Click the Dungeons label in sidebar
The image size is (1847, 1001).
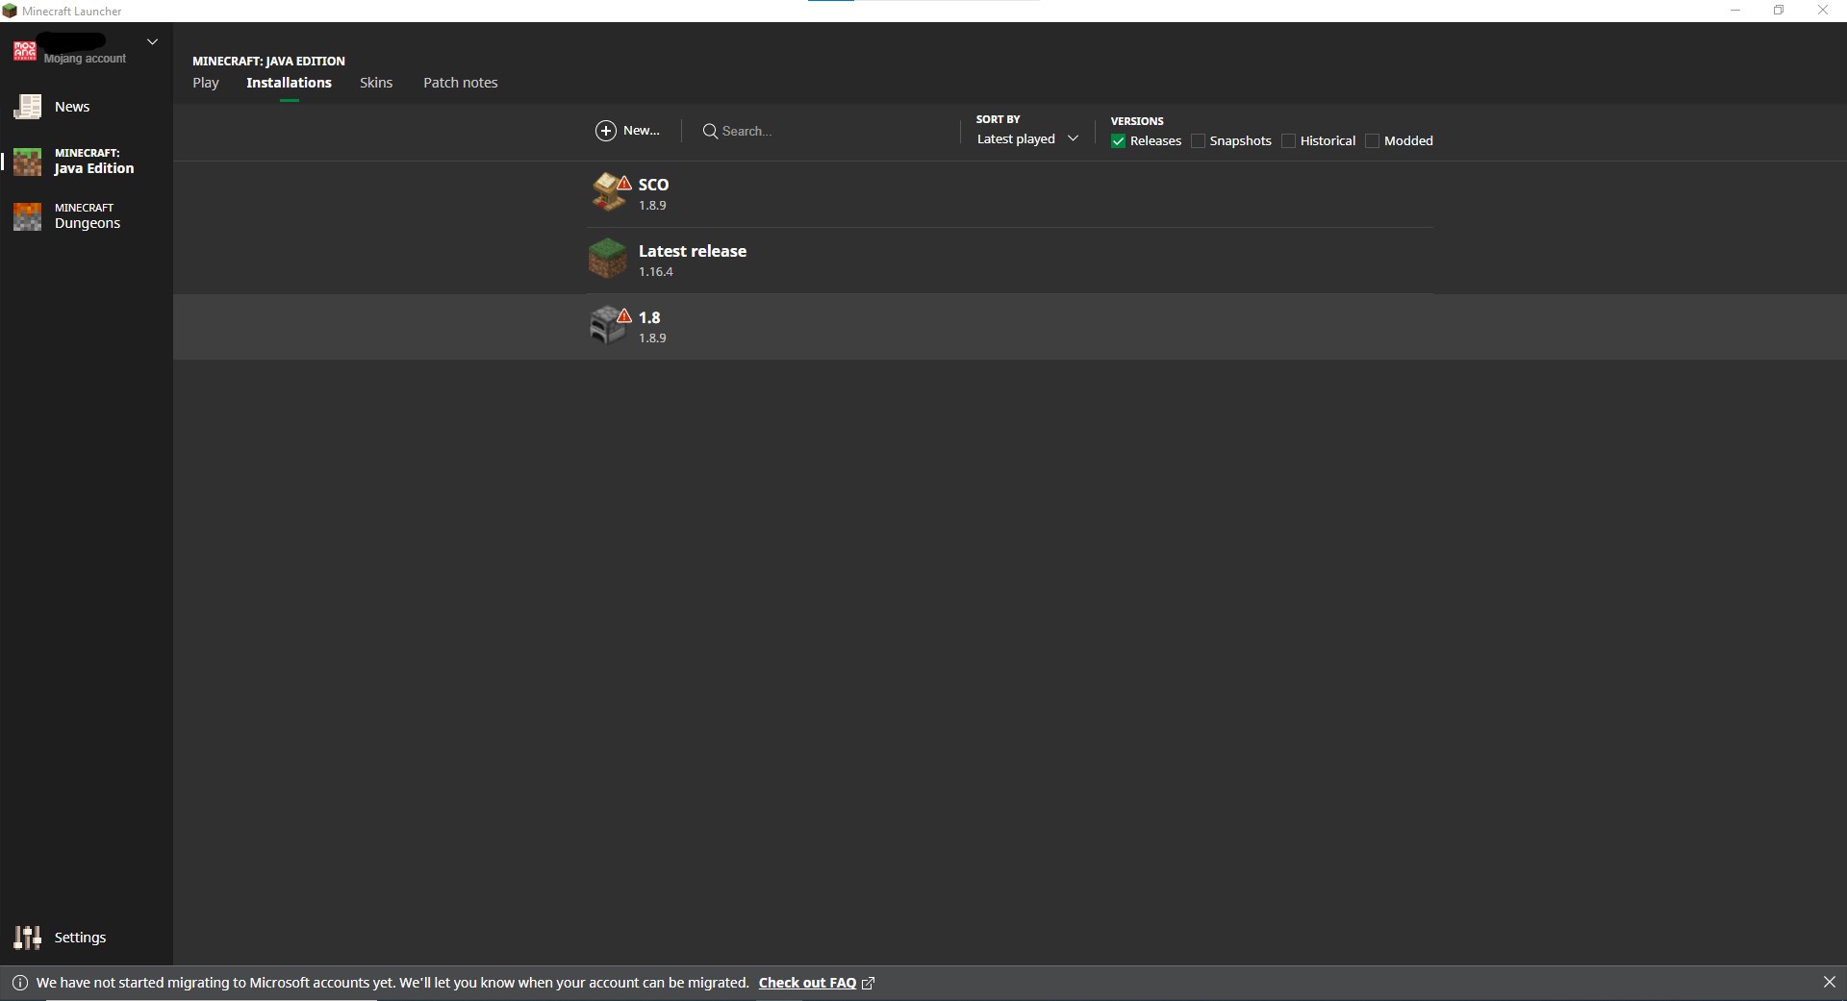coord(88,223)
